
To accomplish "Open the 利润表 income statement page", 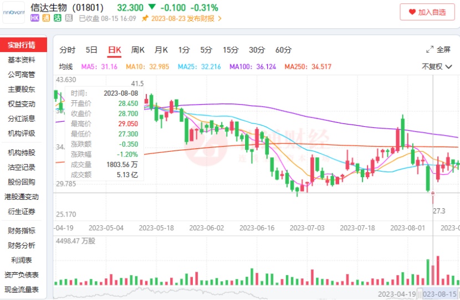I will point(22,260).
